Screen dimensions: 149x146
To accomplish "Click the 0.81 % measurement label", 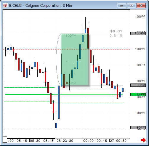I will (x=116, y=36).
